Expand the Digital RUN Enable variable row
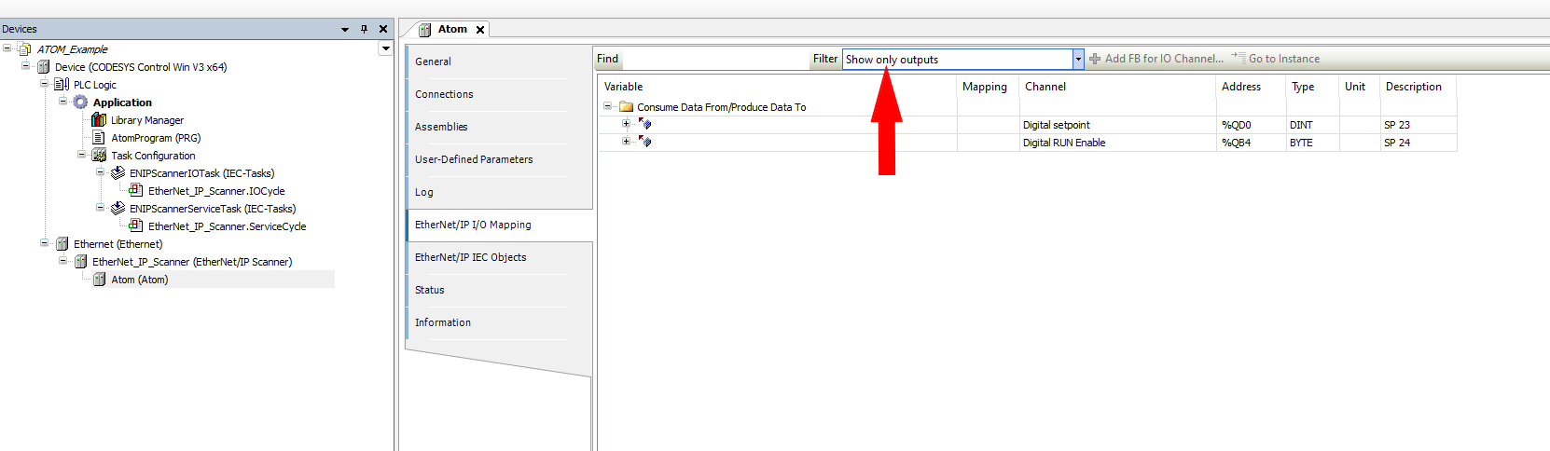This screenshot has width=1550, height=451. point(627,142)
